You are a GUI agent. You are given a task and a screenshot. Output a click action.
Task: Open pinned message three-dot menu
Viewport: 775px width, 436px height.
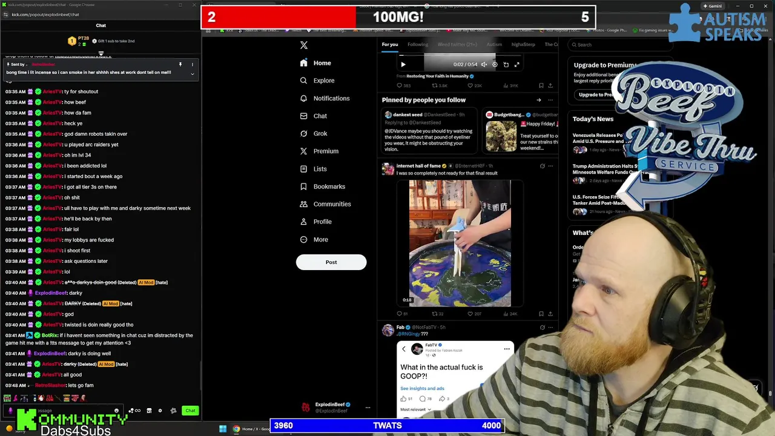pyautogui.click(x=193, y=64)
